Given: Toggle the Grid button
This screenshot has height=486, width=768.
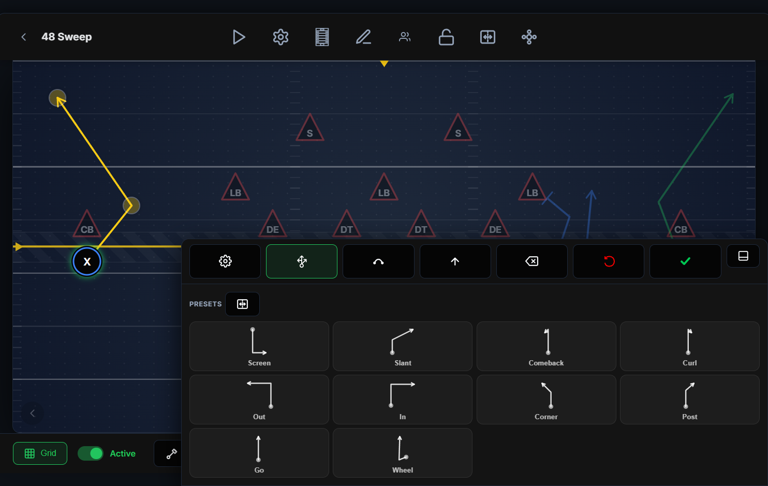Looking at the screenshot, I should 40,453.
